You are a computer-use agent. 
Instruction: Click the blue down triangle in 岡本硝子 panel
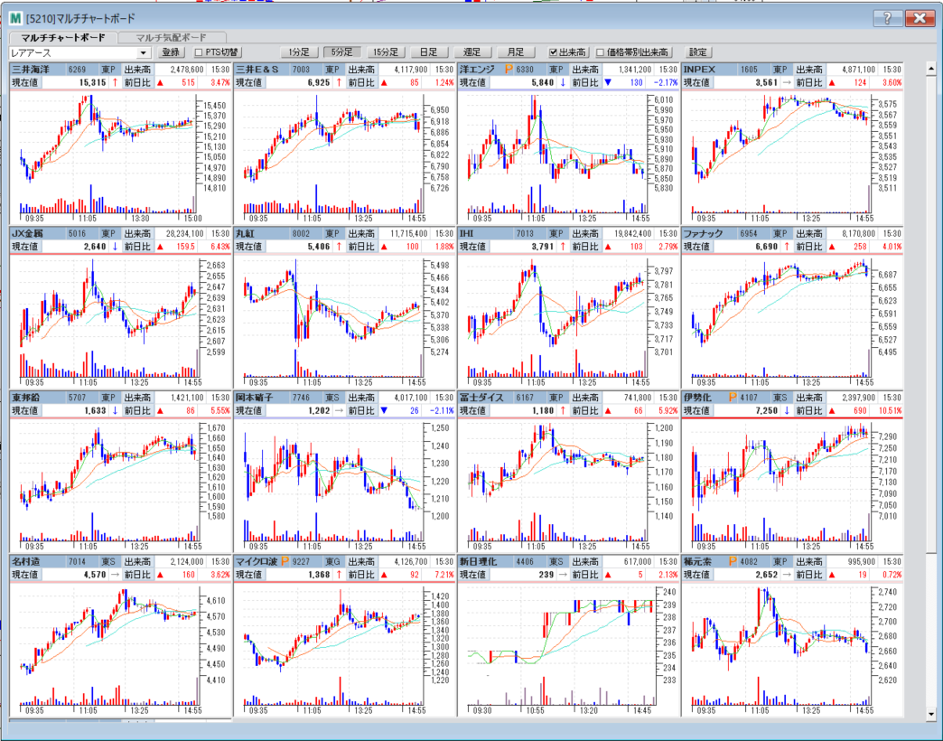point(385,410)
